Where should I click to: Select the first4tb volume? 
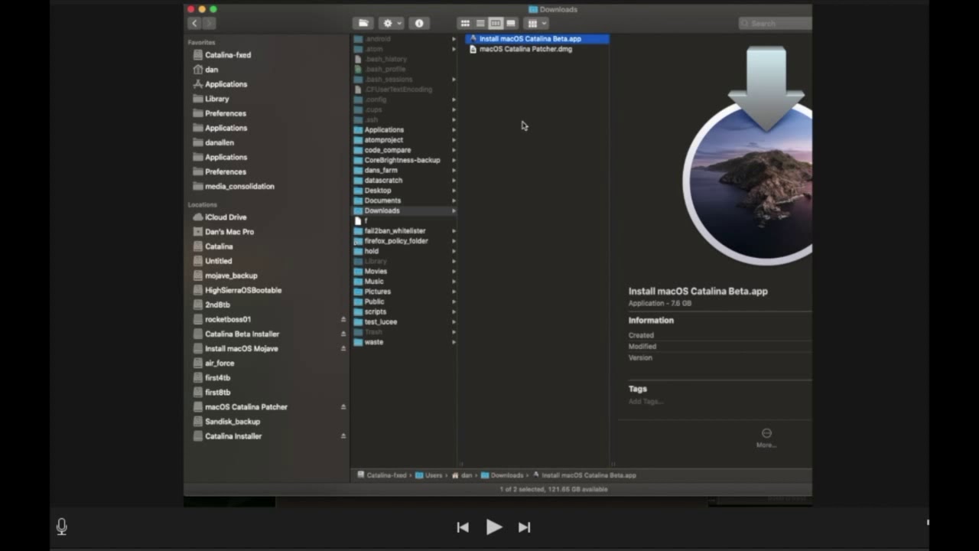coord(217,378)
